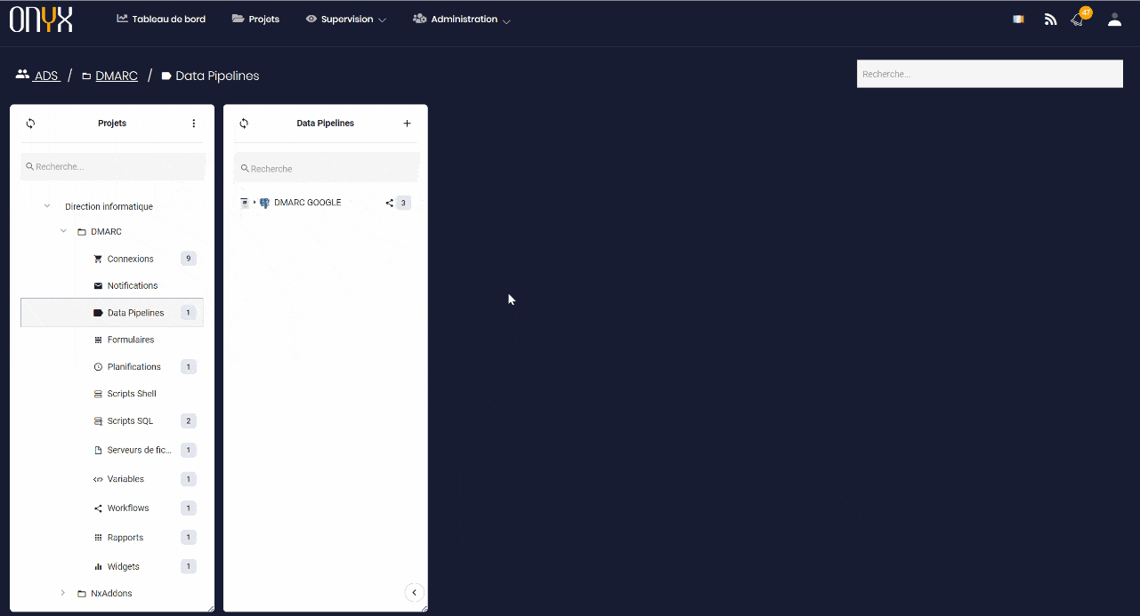Expand the DMARC GOOGLE pipeline entry
The image size is (1140, 616).
255,203
